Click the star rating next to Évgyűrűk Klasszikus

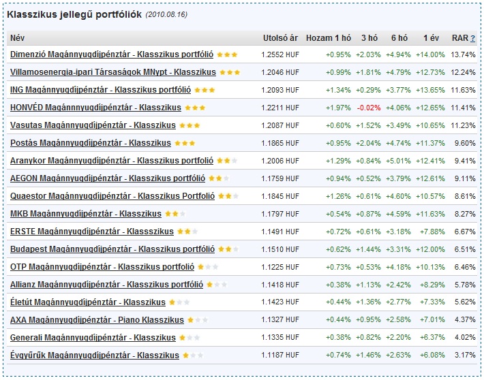[x=193, y=355]
